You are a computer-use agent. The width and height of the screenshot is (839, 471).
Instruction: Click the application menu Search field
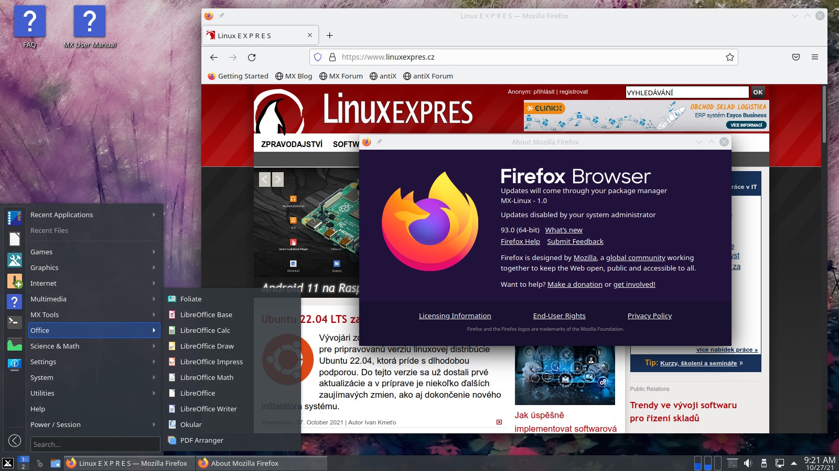pyautogui.click(x=95, y=444)
